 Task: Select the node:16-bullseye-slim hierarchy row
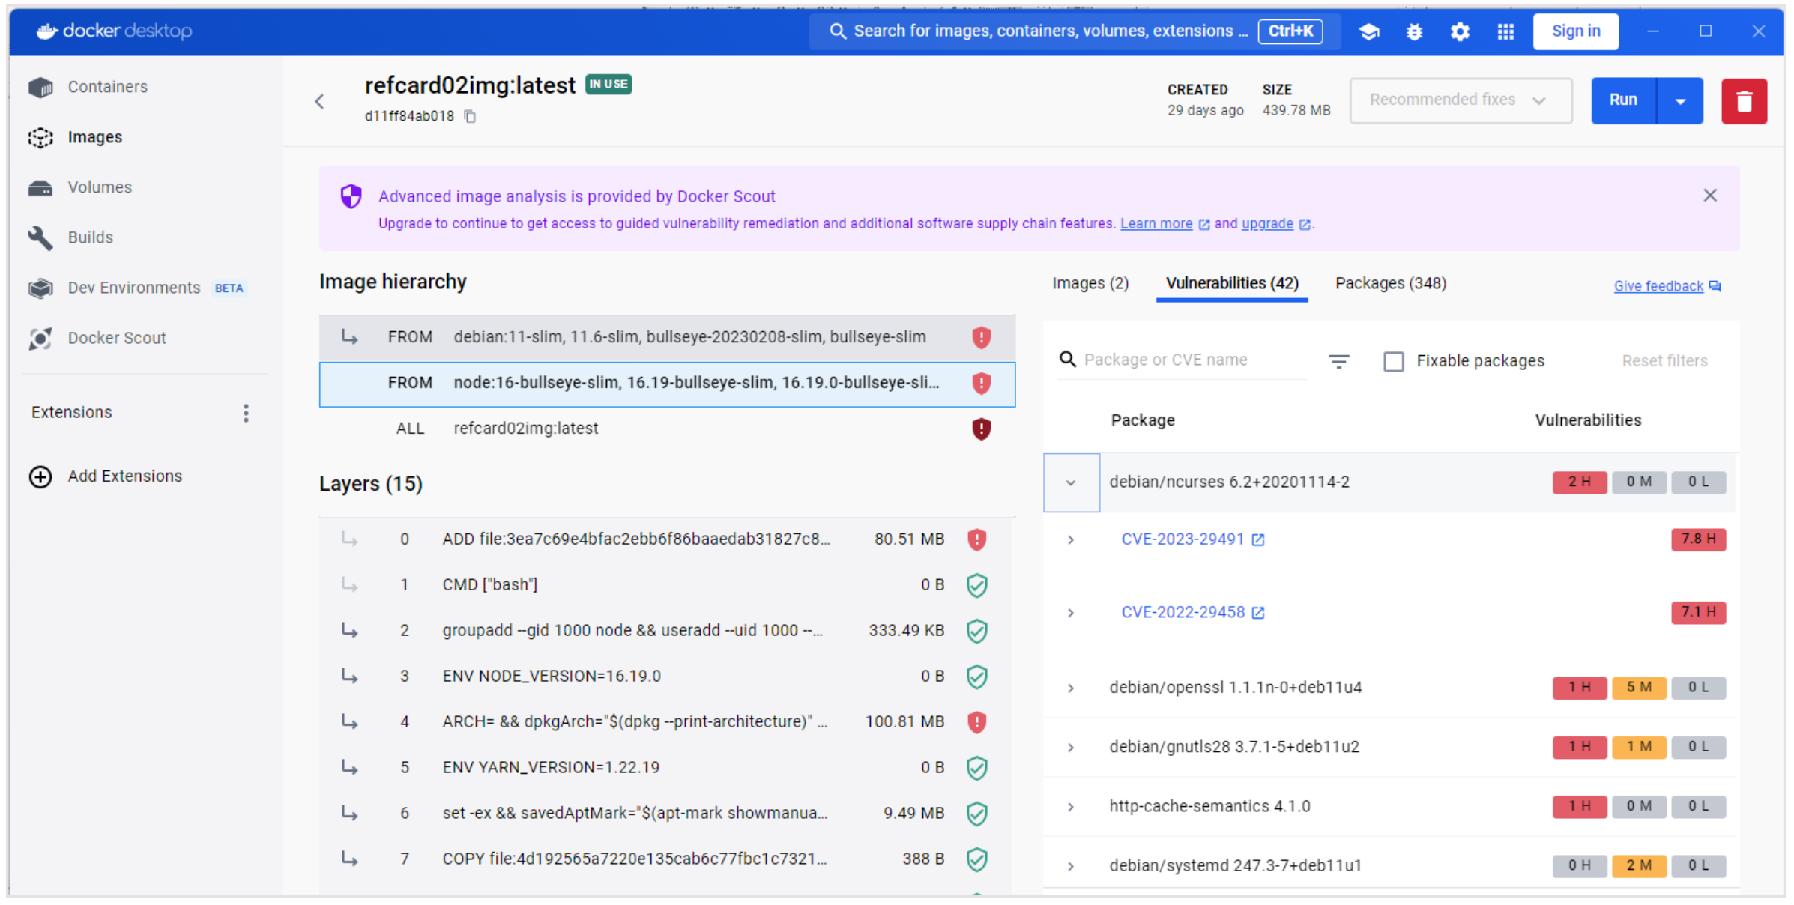click(667, 384)
